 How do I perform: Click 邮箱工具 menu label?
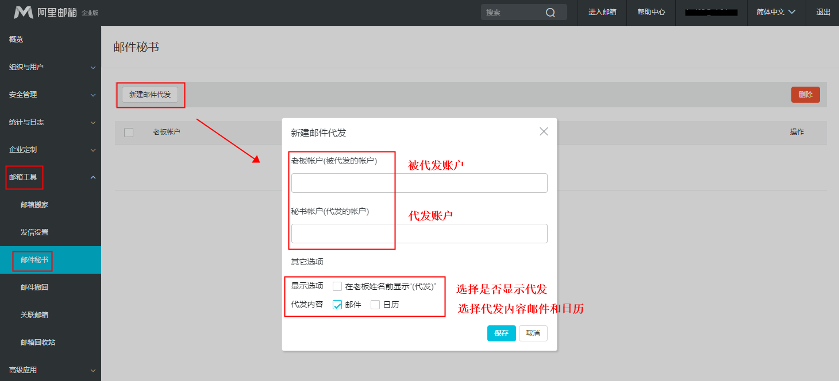(x=23, y=177)
